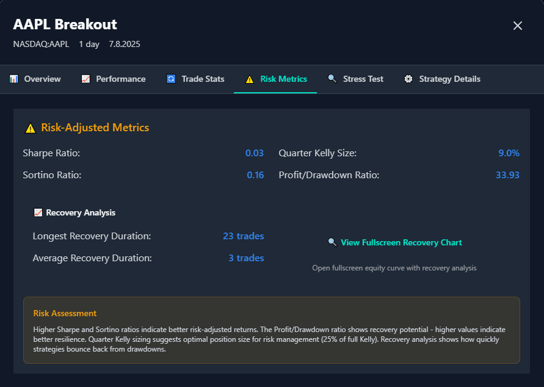
Task: Click the Quarter Kelly Size value 9.0%
Action: click(509, 153)
